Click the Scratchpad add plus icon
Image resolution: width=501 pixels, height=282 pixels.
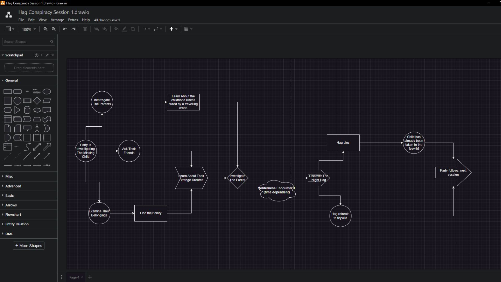(42, 55)
